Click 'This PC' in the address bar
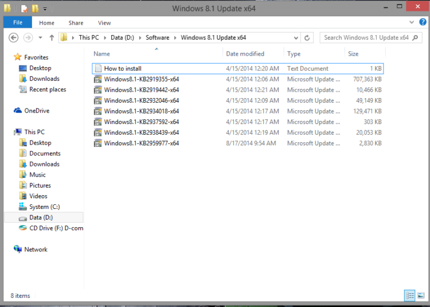 coord(89,38)
